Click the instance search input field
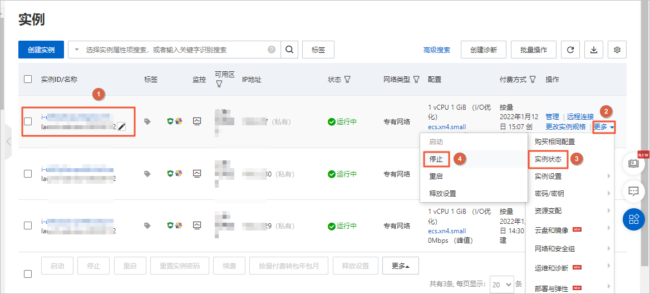Viewport: 650px width, 294px height. [x=174, y=50]
